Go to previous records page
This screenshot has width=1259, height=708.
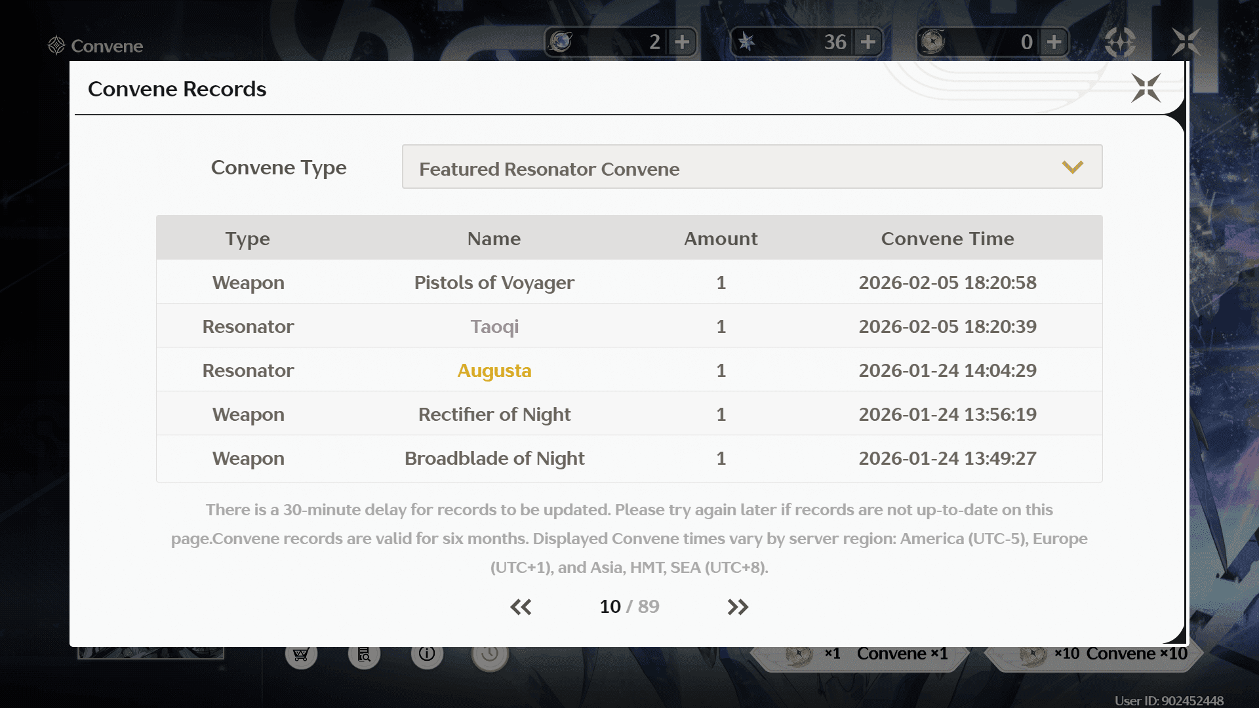tap(521, 607)
